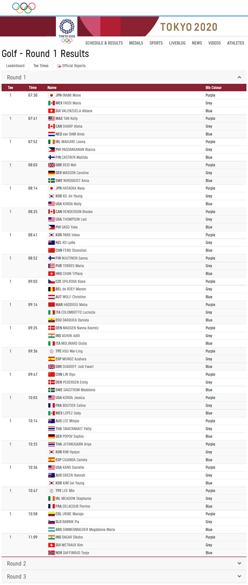Go to the Athletes section
The height and width of the screenshot is (585, 248).
click(236, 43)
